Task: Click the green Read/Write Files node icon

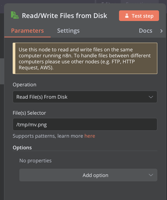Action: coord(15,15)
